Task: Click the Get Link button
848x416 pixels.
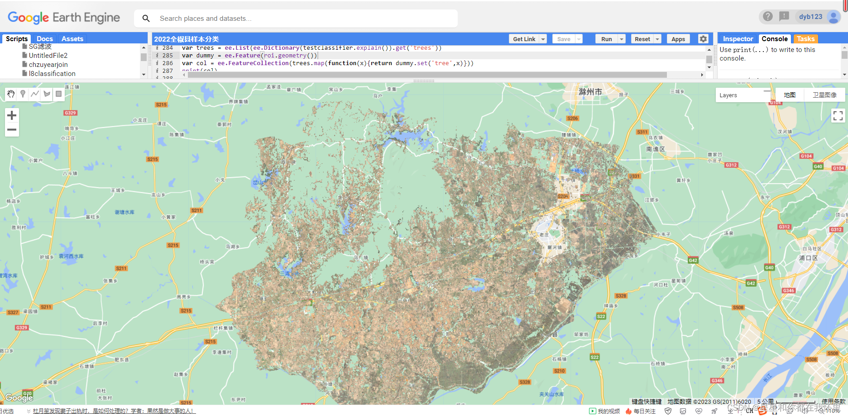Action: coord(524,39)
